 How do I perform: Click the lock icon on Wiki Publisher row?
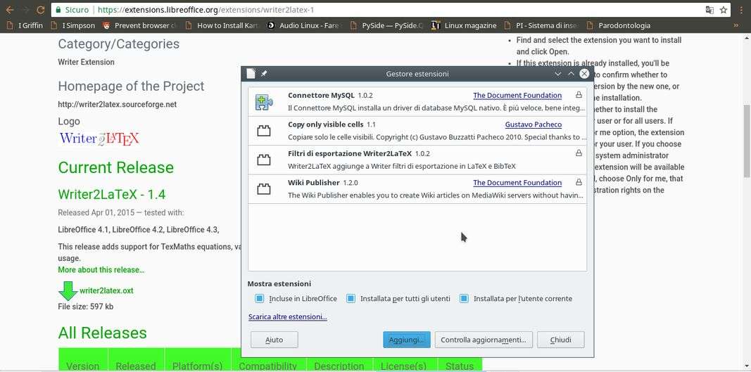[579, 182]
